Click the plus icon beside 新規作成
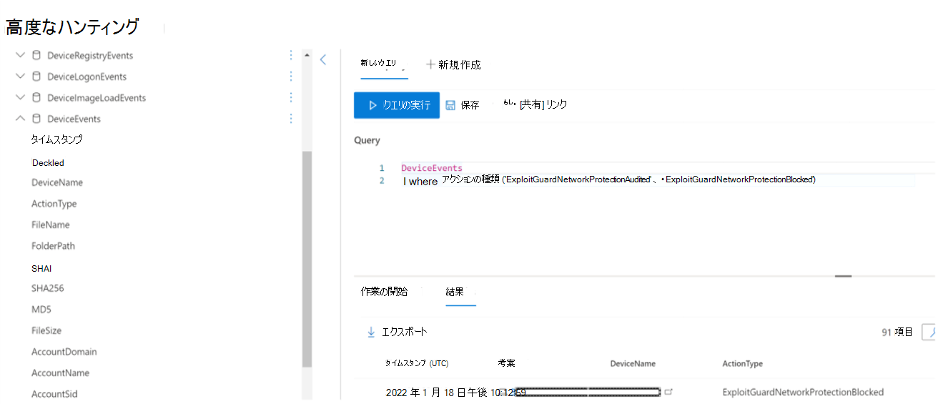 pyautogui.click(x=430, y=64)
